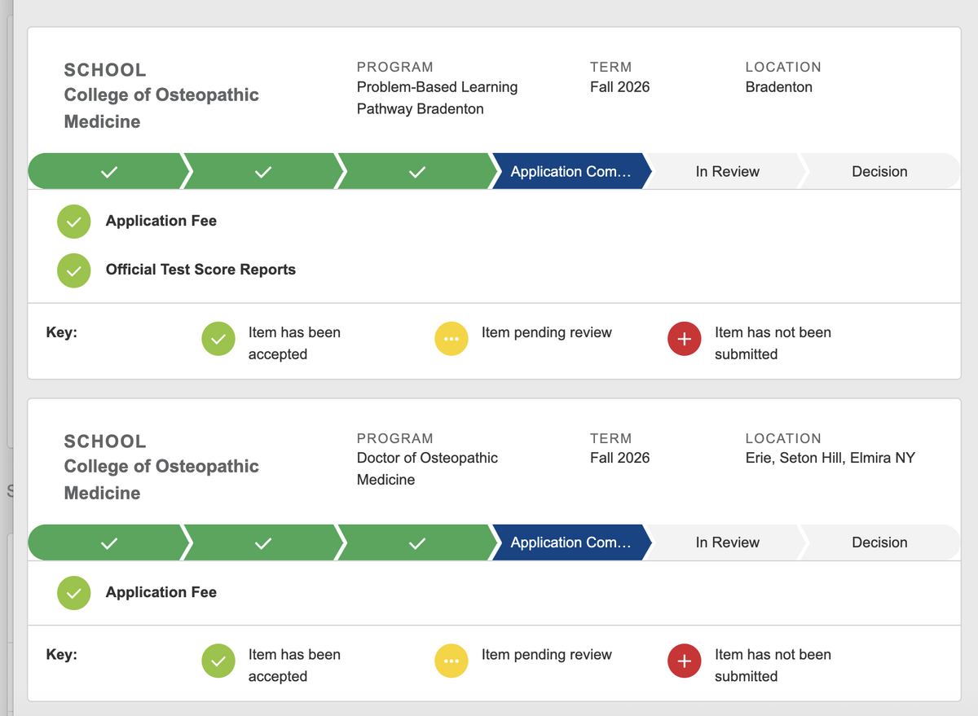978x716 pixels.
Task: Select second completed step in Bradenton progress bar
Action: click(x=262, y=172)
